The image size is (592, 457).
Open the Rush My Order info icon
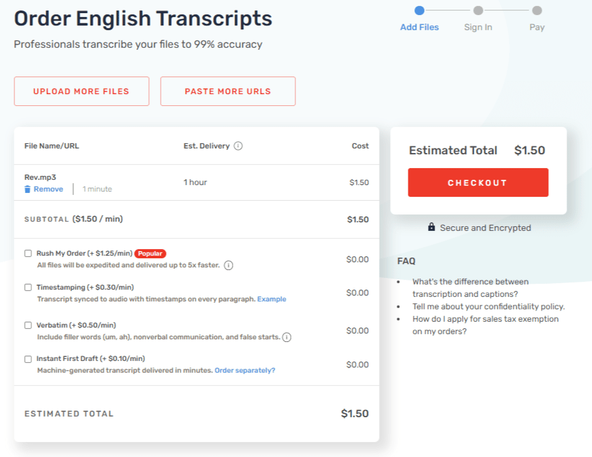[x=229, y=265]
